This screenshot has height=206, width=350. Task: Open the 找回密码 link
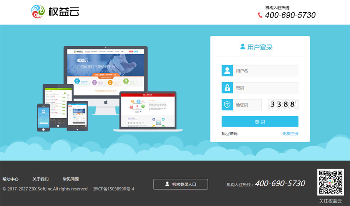pyautogui.click(x=230, y=134)
